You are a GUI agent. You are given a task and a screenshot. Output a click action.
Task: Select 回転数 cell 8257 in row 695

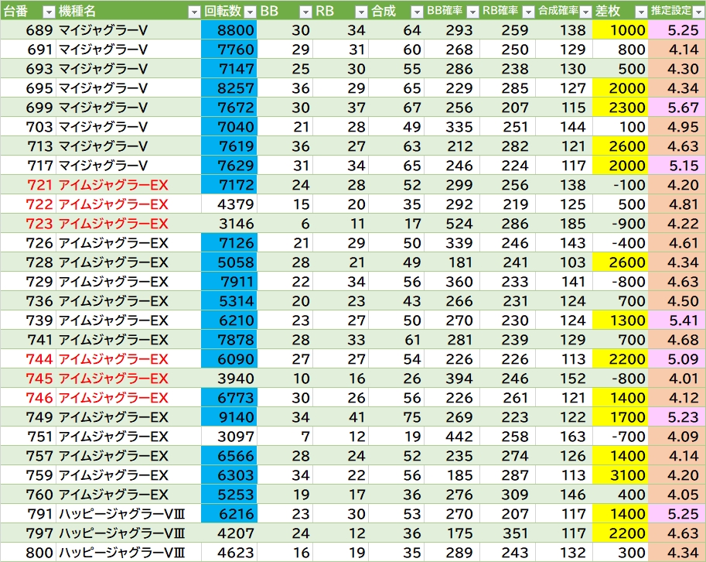pos(229,88)
